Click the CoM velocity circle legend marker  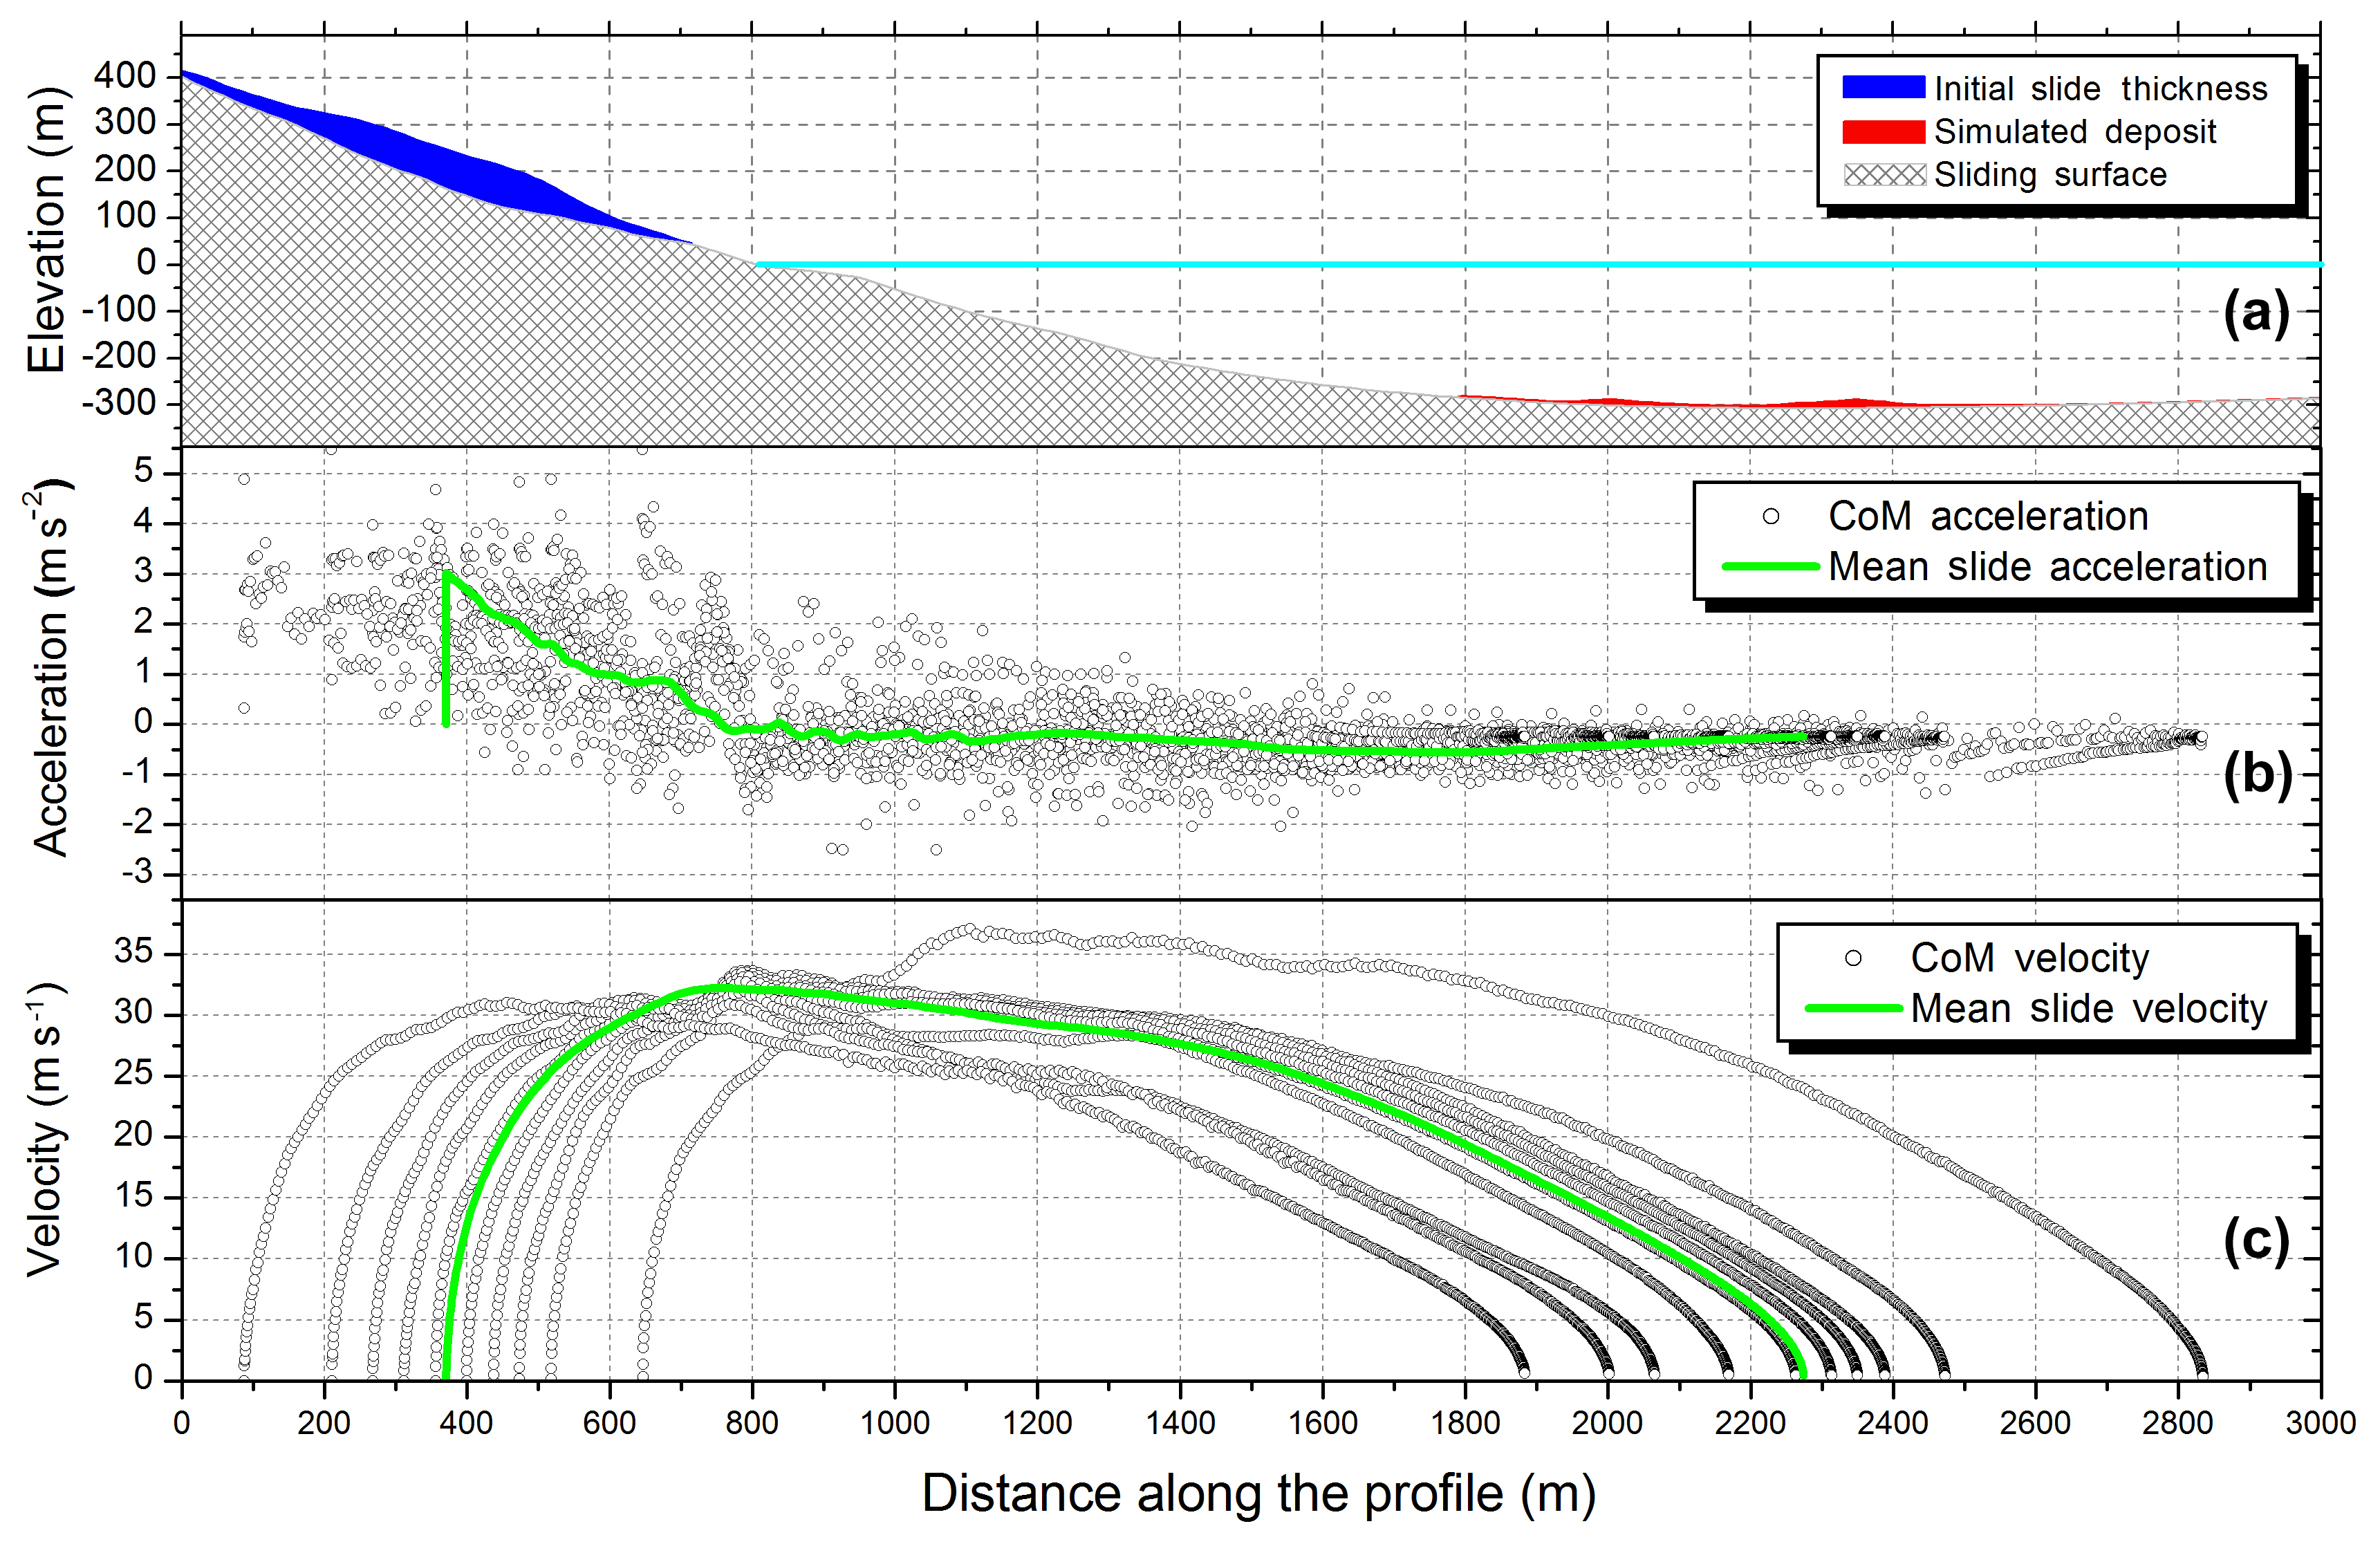1853,958
